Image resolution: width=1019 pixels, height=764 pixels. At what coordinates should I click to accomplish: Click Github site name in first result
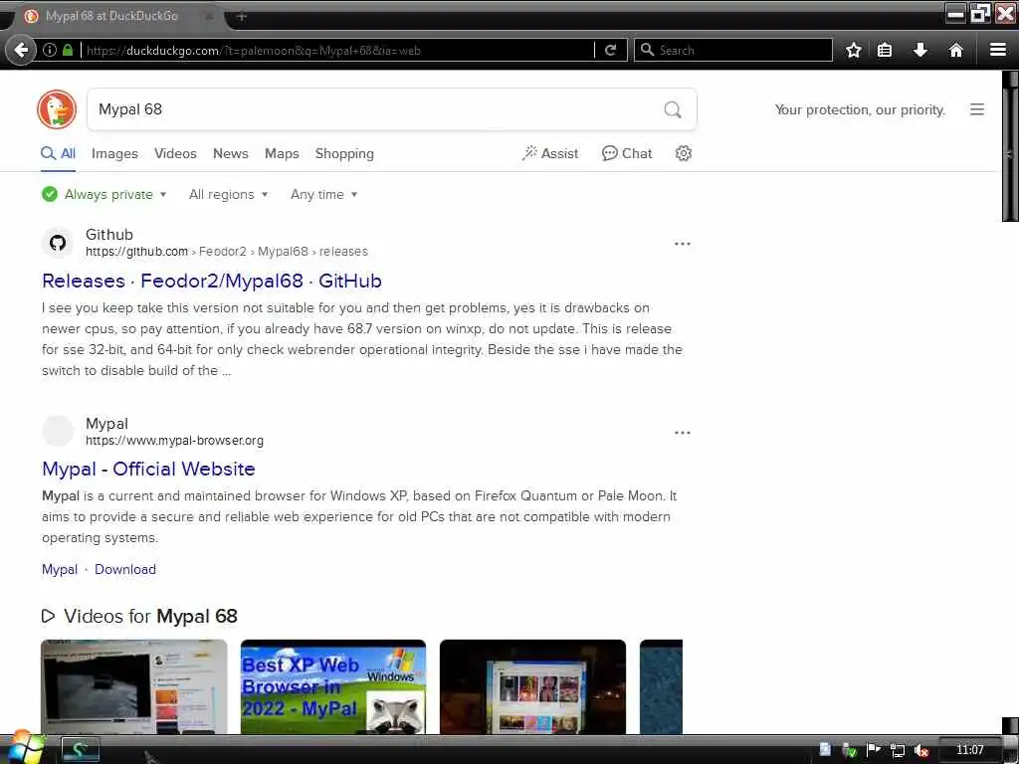tap(109, 235)
